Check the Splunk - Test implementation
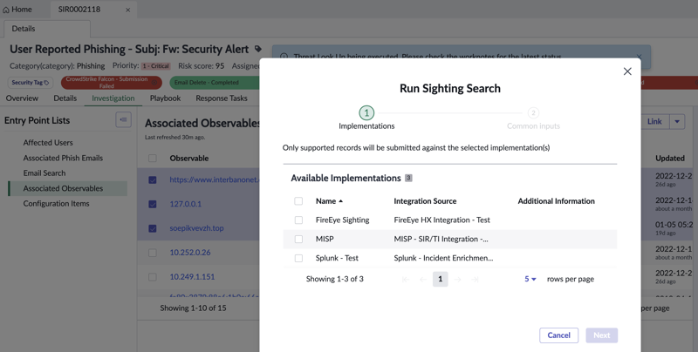Screen dimensions: 698x352 click(x=298, y=258)
